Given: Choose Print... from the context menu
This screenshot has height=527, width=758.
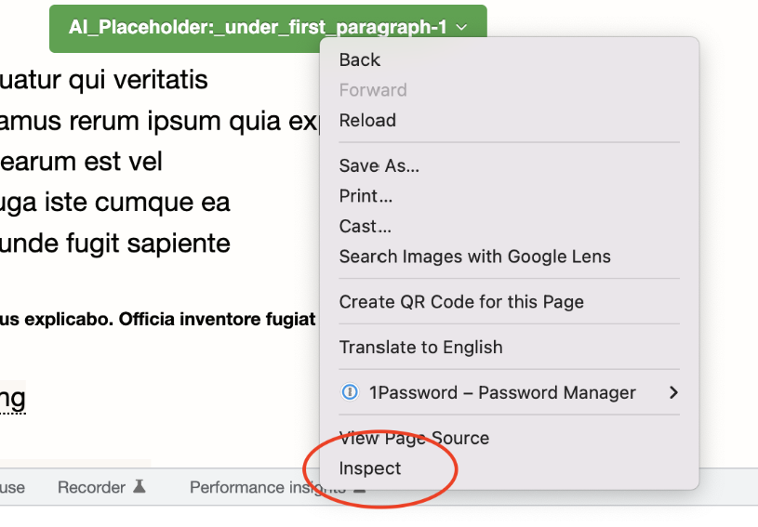Looking at the screenshot, I should click(x=366, y=196).
